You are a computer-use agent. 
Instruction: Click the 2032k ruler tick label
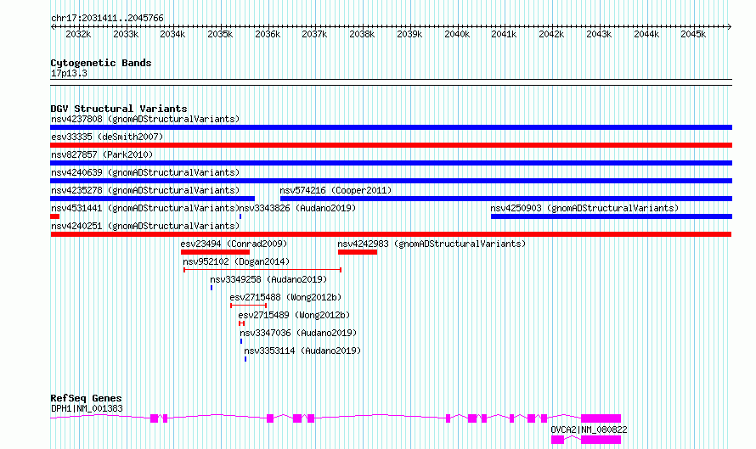point(78,34)
